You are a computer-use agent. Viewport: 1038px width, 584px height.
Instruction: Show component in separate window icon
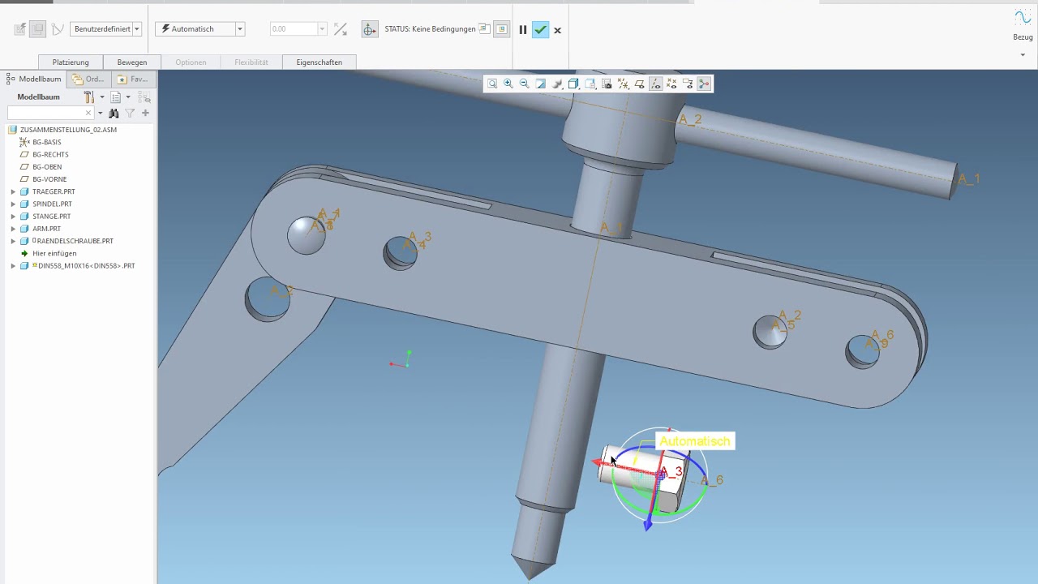(484, 29)
